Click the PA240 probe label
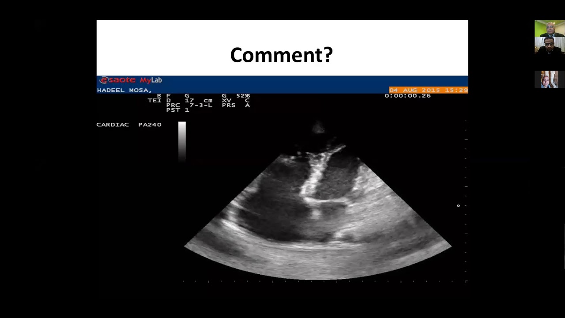The height and width of the screenshot is (318, 565). click(x=150, y=125)
